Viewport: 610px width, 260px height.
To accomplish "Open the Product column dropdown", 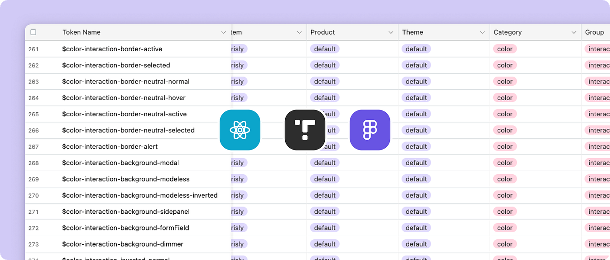I will click(x=390, y=32).
